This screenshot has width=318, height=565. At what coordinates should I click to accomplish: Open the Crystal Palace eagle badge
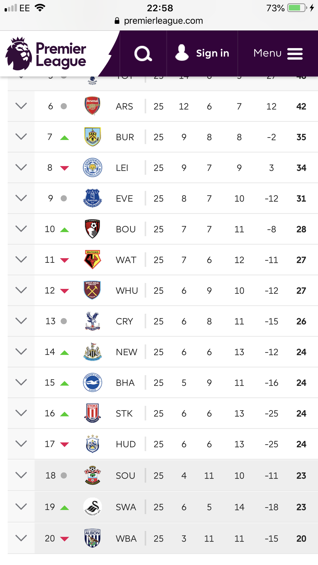click(92, 321)
